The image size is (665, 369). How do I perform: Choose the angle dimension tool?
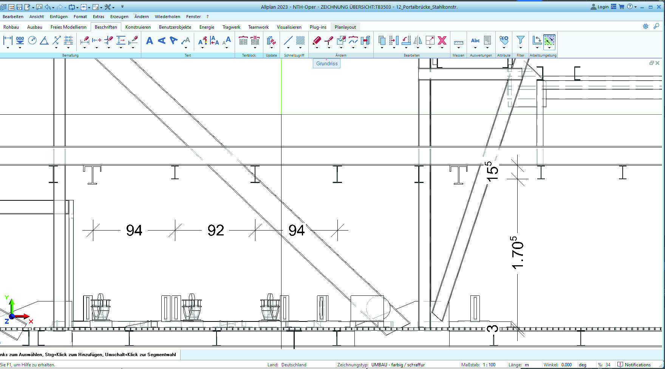[x=44, y=40]
